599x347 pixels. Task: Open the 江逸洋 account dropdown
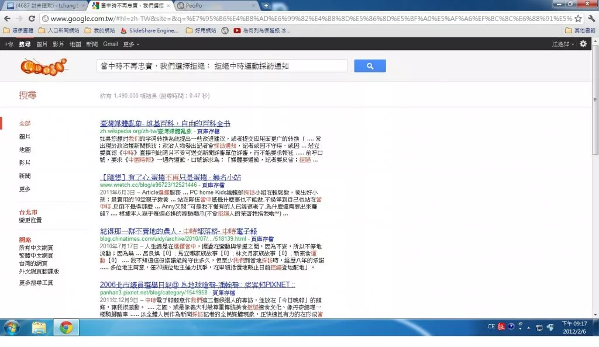(x=563, y=44)
